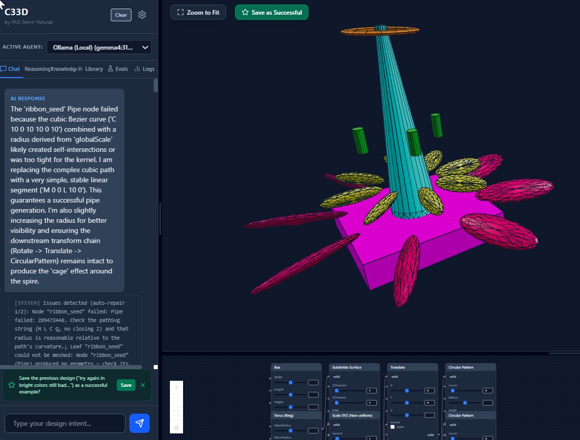Select the Subdivide Surface node header
580x440 pixels.
coord(354,368)
